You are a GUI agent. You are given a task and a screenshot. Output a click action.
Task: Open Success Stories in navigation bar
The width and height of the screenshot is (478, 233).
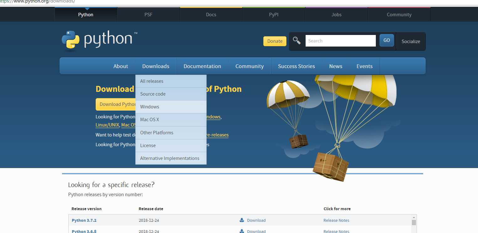coord(297,66)
